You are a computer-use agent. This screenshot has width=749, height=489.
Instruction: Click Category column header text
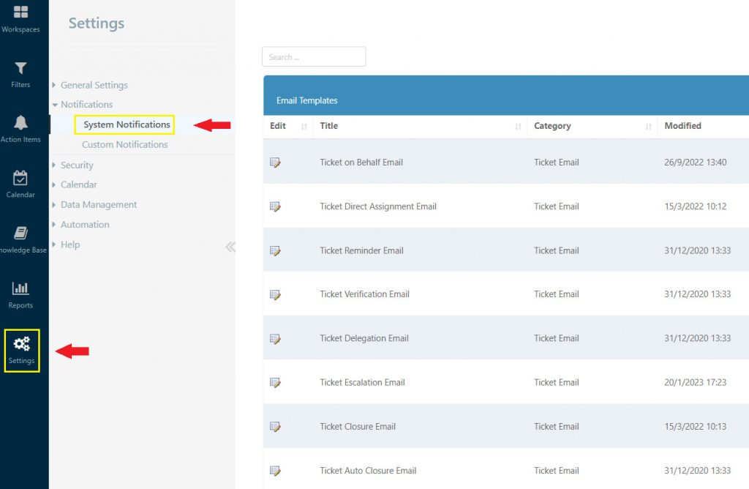coord(552,126)
